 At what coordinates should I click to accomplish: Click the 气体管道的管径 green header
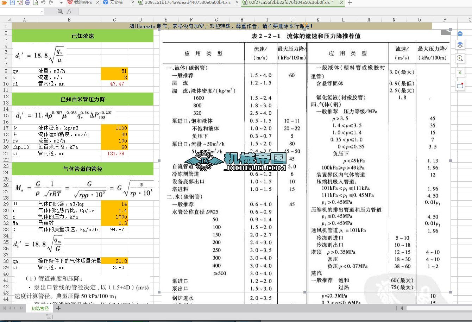tap(83, 169)
